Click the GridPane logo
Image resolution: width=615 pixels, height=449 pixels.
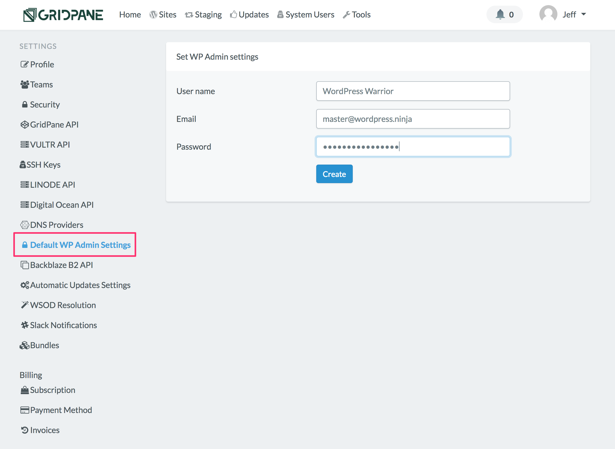(63, 15)
